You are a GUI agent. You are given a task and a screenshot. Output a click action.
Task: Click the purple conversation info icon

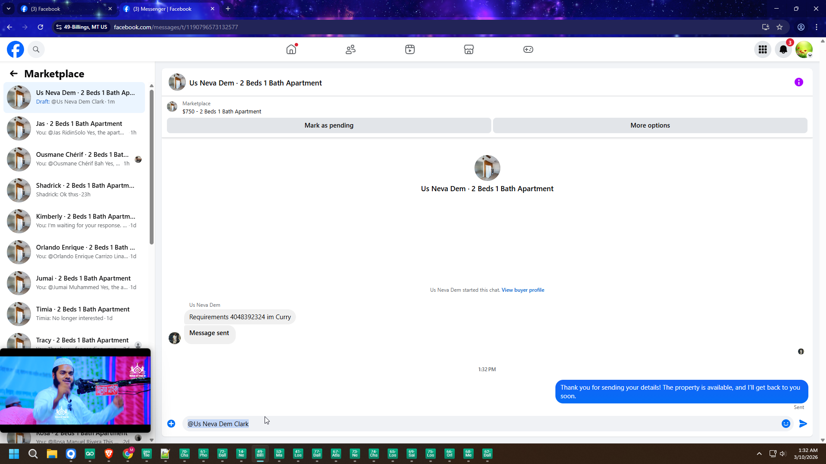[798, 82]
